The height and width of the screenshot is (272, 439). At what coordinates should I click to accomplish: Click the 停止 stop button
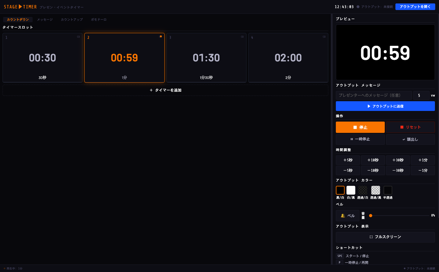click(x=360, y=127)
